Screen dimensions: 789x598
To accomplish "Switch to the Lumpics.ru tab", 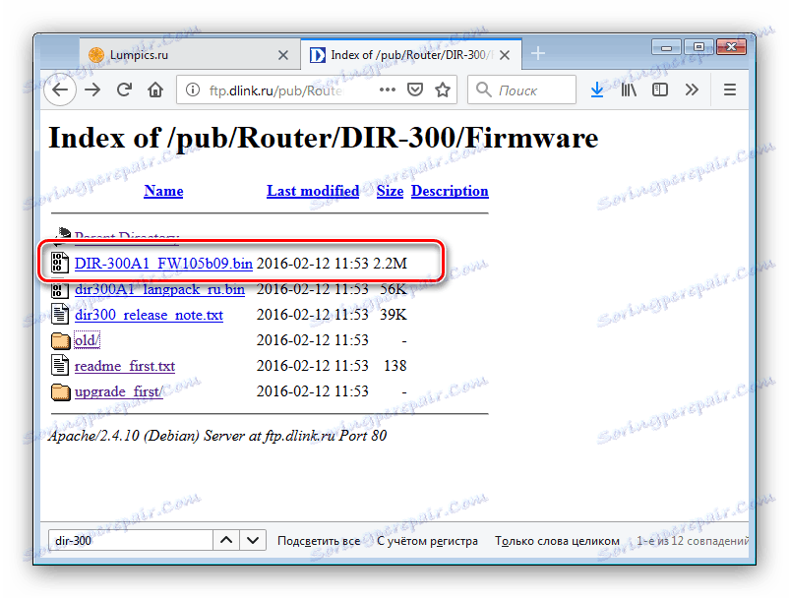I will tap(189, 54).
